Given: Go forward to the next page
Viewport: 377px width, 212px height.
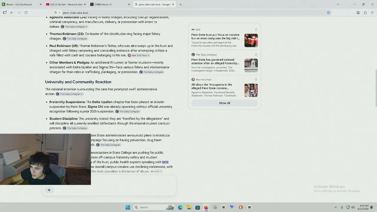Looking at the screenshot, I should [19, 13].
